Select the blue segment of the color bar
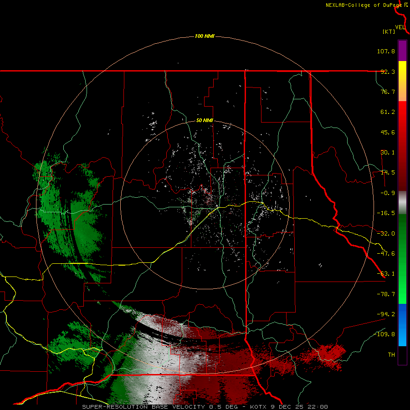 (402, 325)
